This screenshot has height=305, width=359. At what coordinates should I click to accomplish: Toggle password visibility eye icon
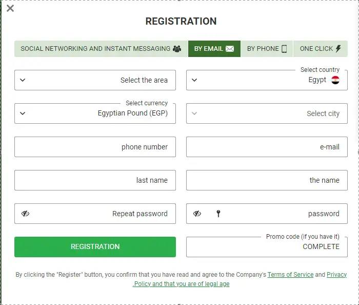click(x=197, y=214)
